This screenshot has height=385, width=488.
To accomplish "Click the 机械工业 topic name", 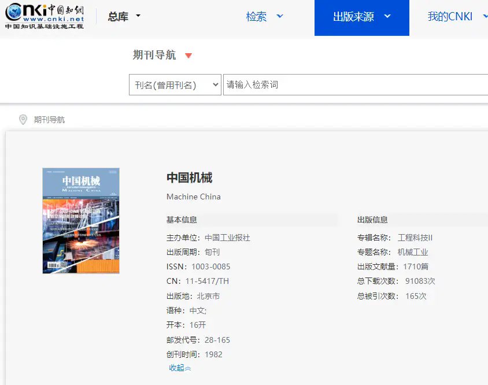I will [413, 252].
